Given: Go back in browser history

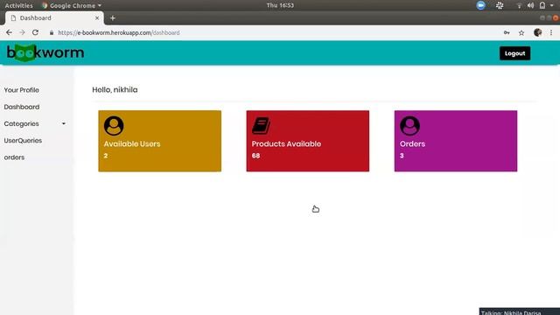Looking at the screenshot, I should point(9,32).
